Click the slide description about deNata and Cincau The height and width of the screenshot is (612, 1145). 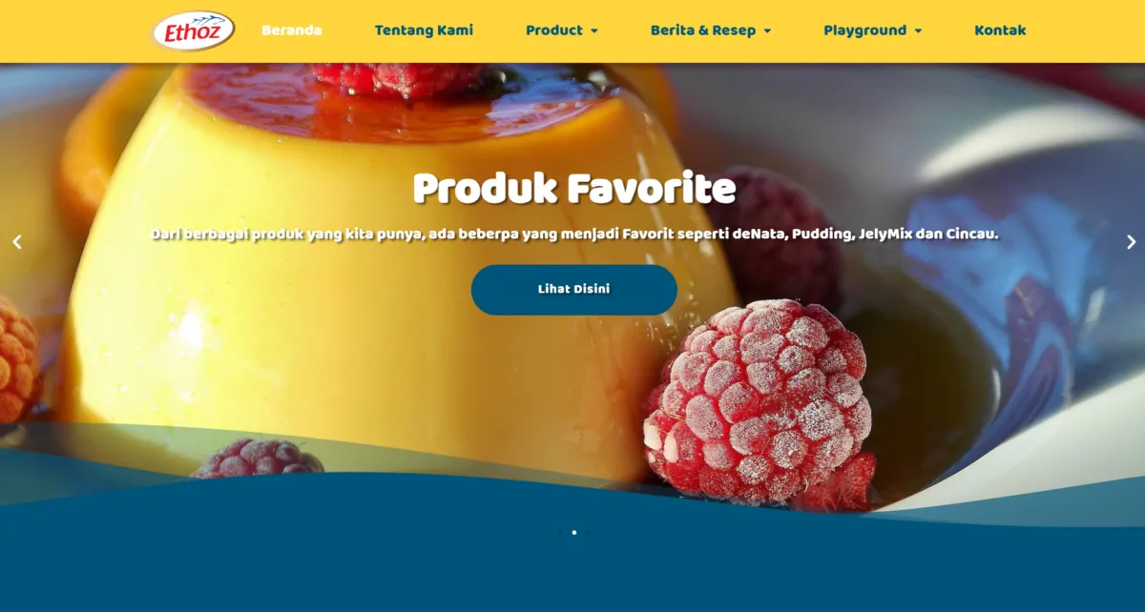574,235
